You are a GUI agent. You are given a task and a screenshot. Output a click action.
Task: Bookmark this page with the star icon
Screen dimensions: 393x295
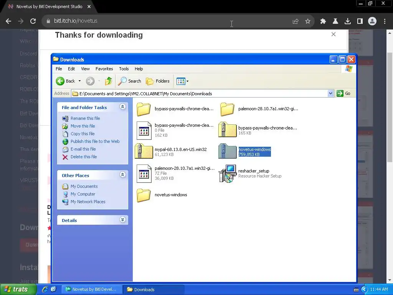308,22
